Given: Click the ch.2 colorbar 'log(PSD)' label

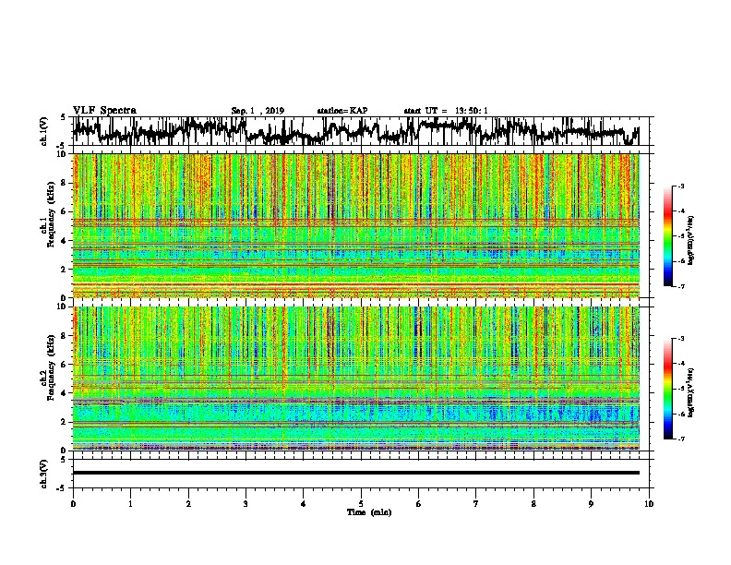Looking at the screenshot, I should tap(690, 392).
